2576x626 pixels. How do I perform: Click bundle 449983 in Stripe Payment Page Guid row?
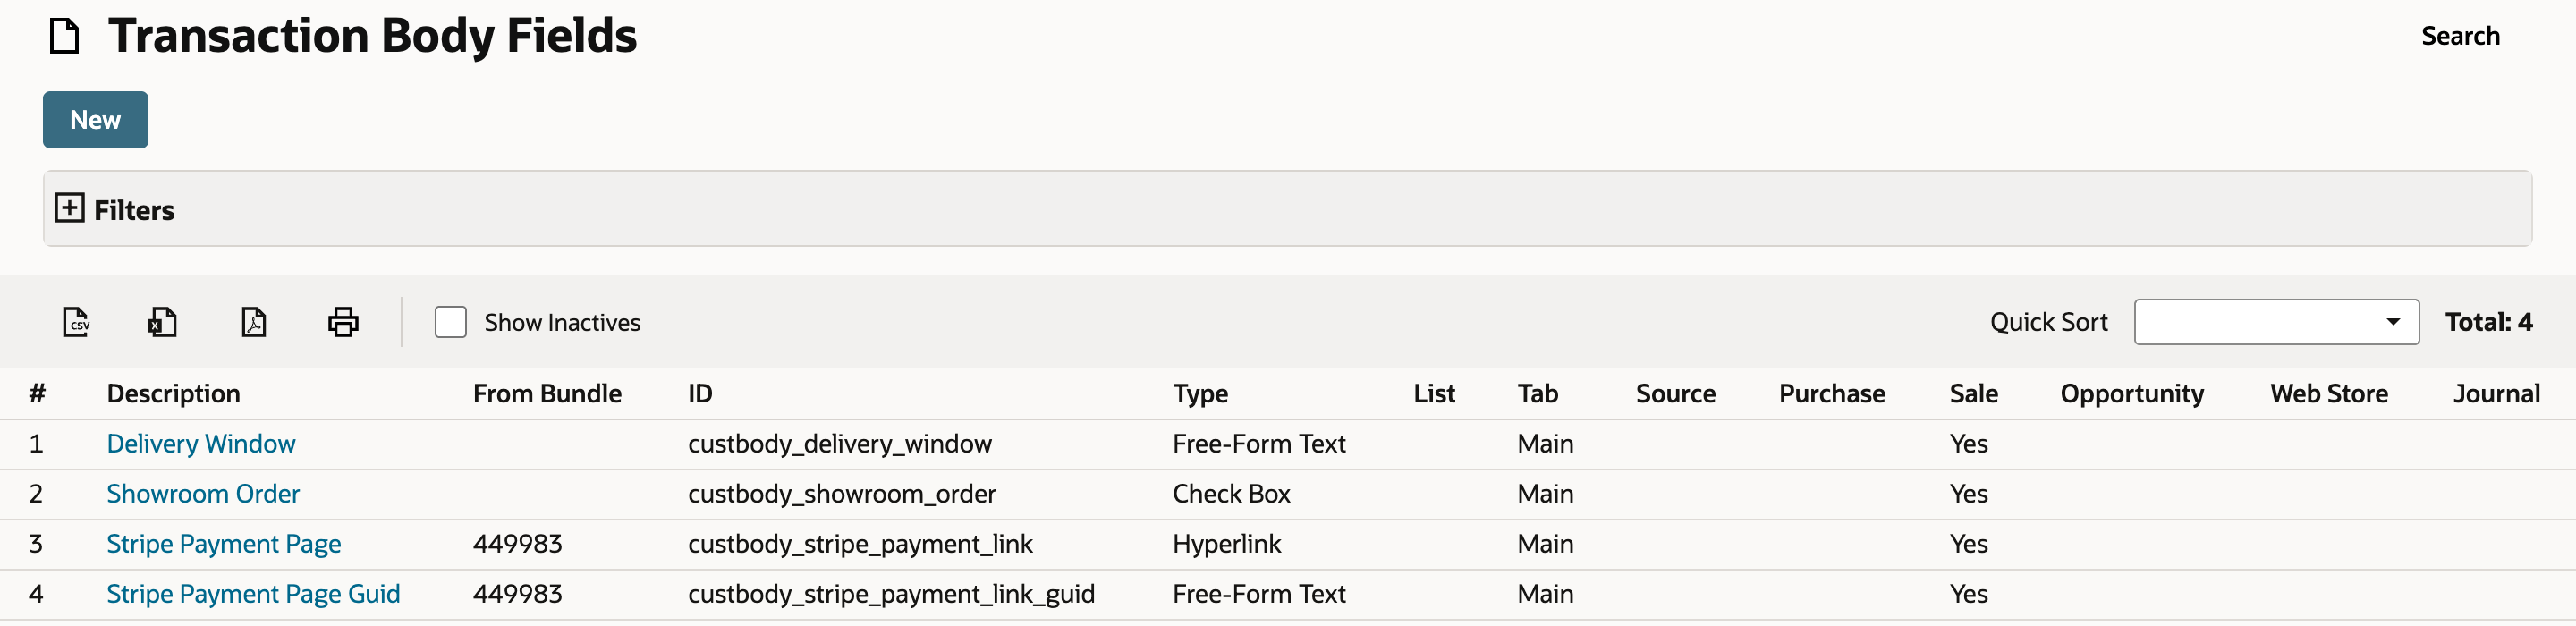click(517, 594)
